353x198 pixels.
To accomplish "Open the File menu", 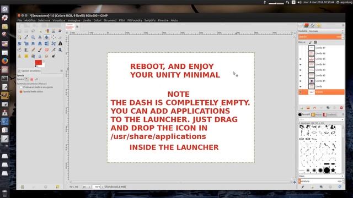I will pos(20,20).
